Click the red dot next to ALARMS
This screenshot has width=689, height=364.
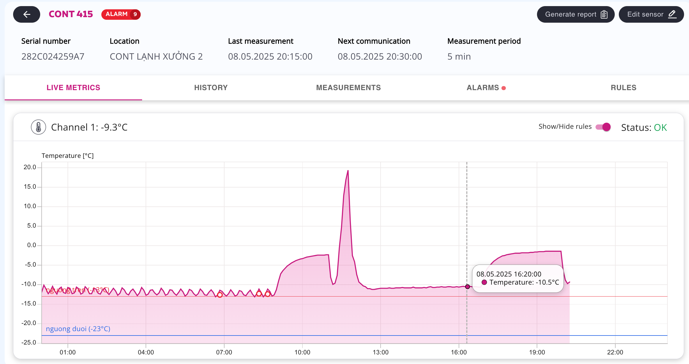[504, 88]
